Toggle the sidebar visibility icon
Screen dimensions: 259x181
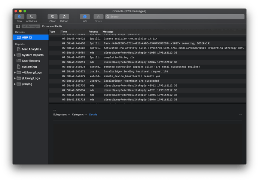pos(18,26)
